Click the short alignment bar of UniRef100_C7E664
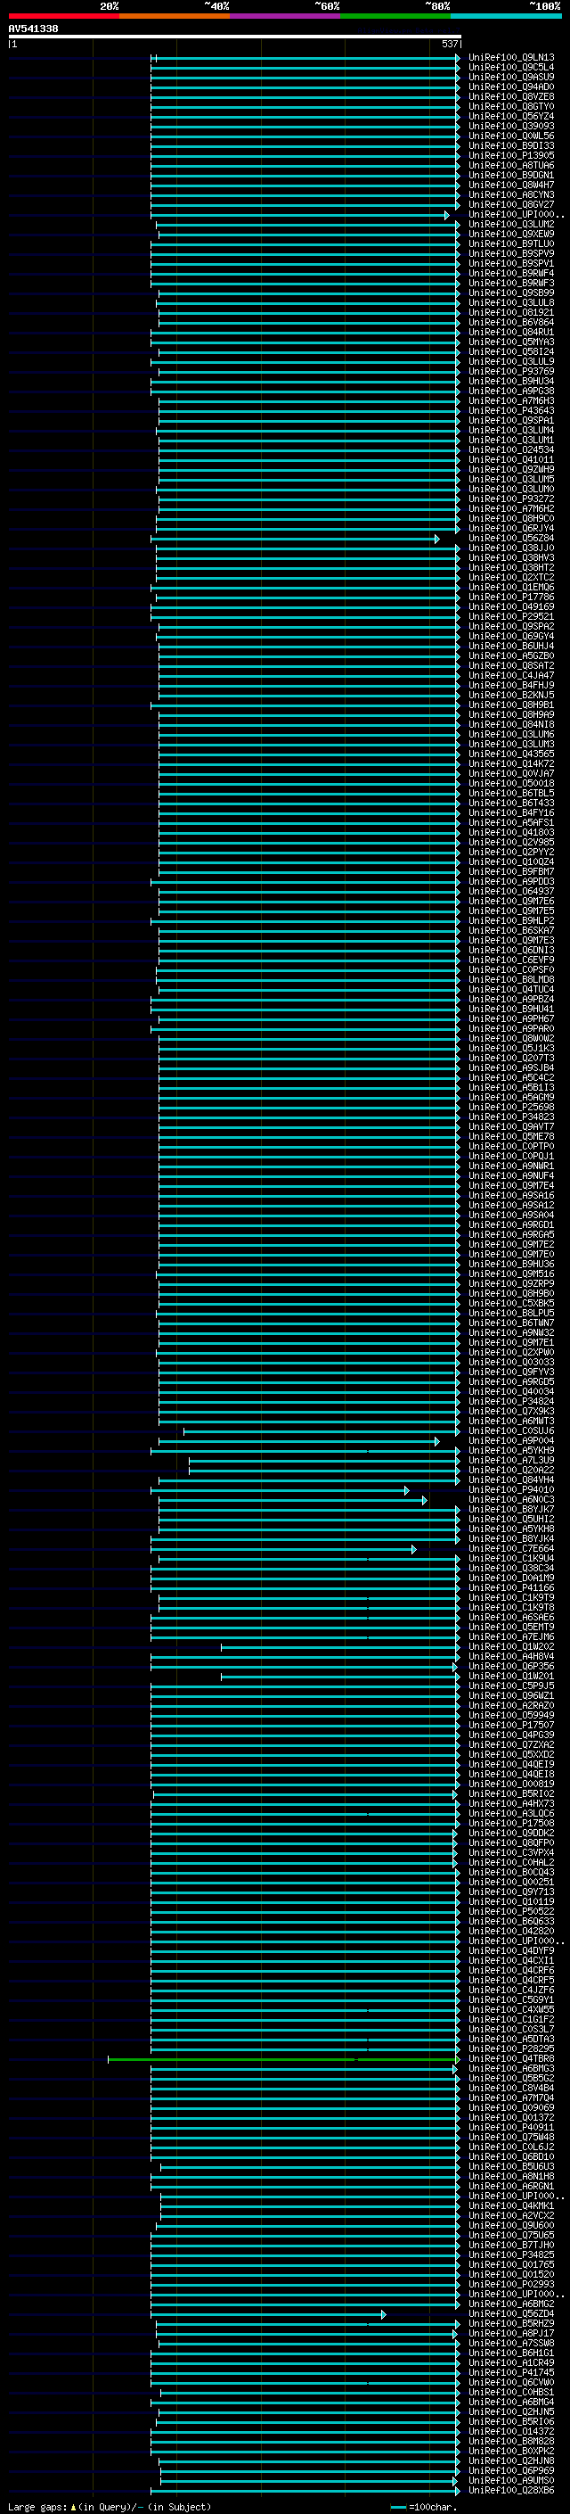The width and height of the screenshot is (570, 2514). [x=283, y=1549]
